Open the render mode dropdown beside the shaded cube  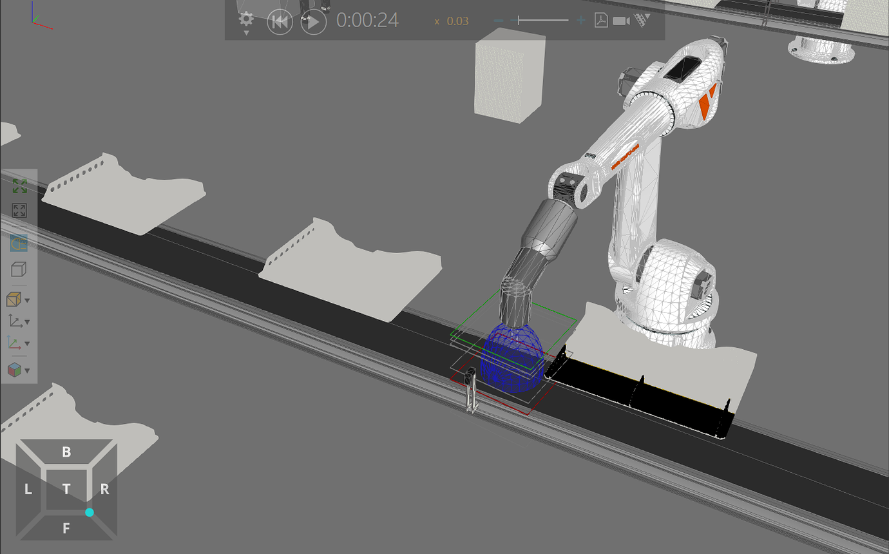(x=28, y=299)
